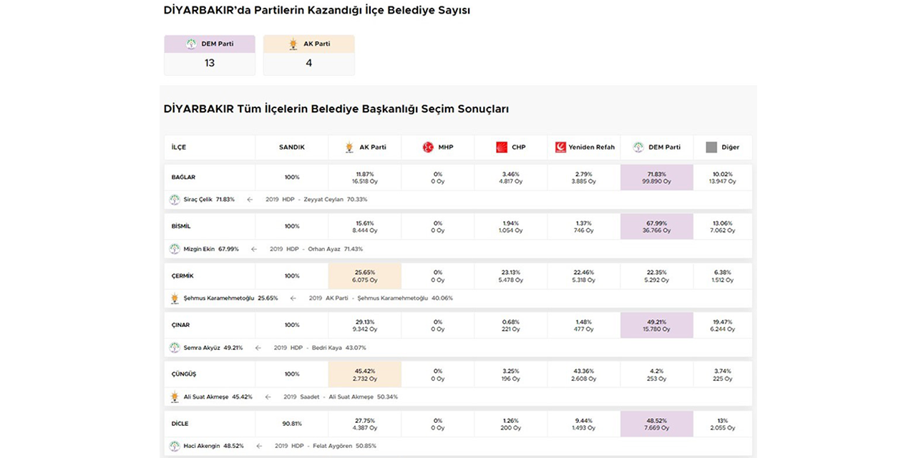This screenshot has width=916, height=458.
Task: Click the gray Diğer square icon
Action: pyautogui.click(x=711, y=147)
